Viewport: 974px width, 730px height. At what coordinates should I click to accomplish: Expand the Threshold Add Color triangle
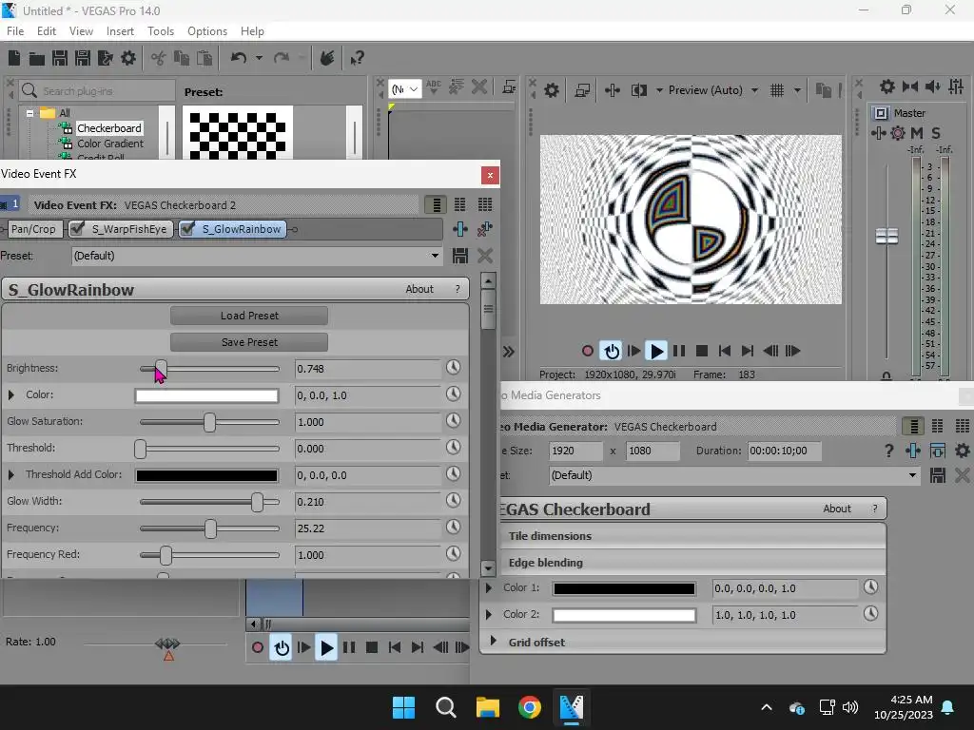coord(11,475)
